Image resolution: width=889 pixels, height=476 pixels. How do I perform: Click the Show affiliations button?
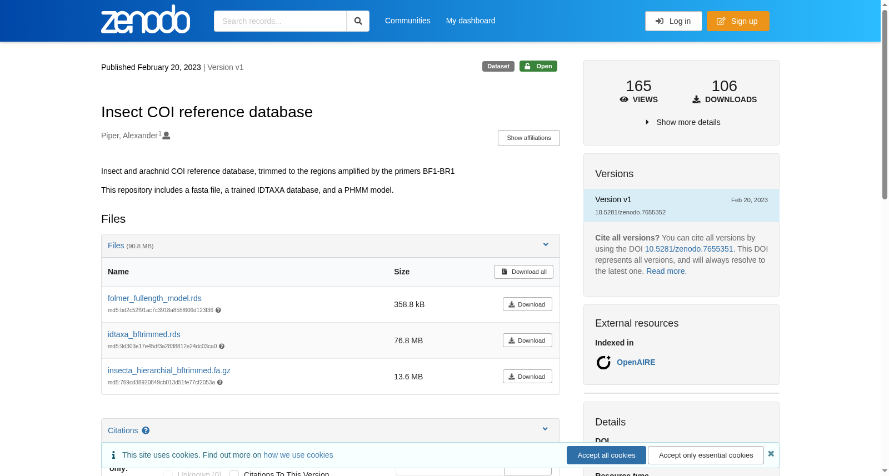coord(529,138)
